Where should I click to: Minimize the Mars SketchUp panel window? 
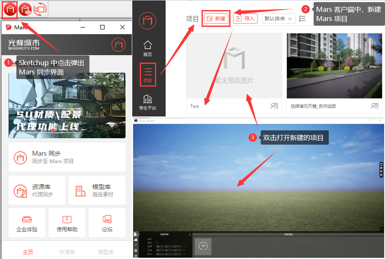pos(83,27)
